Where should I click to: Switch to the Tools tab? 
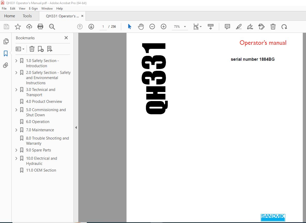point(27,16)
